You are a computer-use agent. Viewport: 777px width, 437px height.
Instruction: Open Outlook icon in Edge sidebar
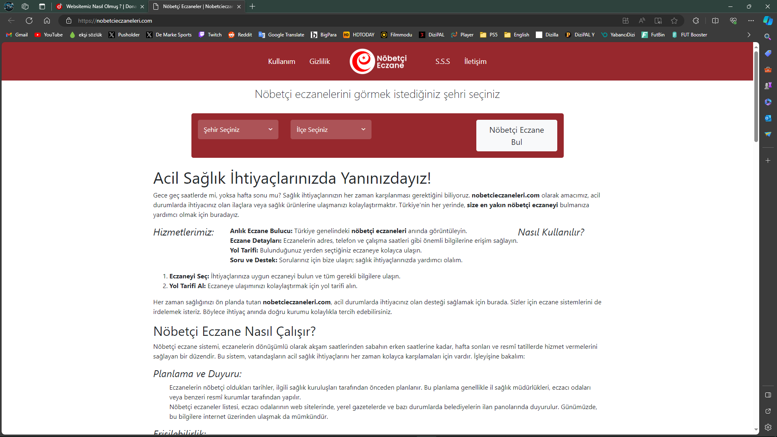(x=768, y=118)
